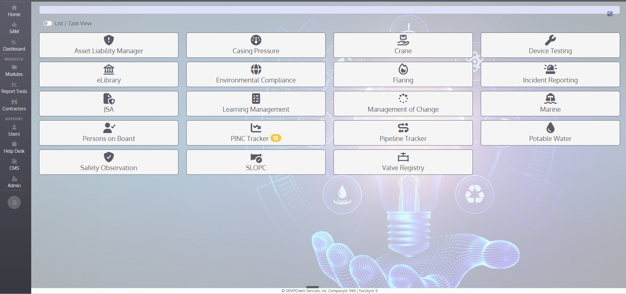Click the "List / Task View" label
Image resolution: width=626 pixels, height=294 pixels.
click(73, 23)
